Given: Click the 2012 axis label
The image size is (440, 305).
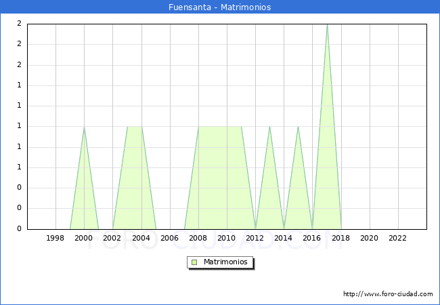Looking at the screenshot, I should pyautogui.click(x=255, y=238).
